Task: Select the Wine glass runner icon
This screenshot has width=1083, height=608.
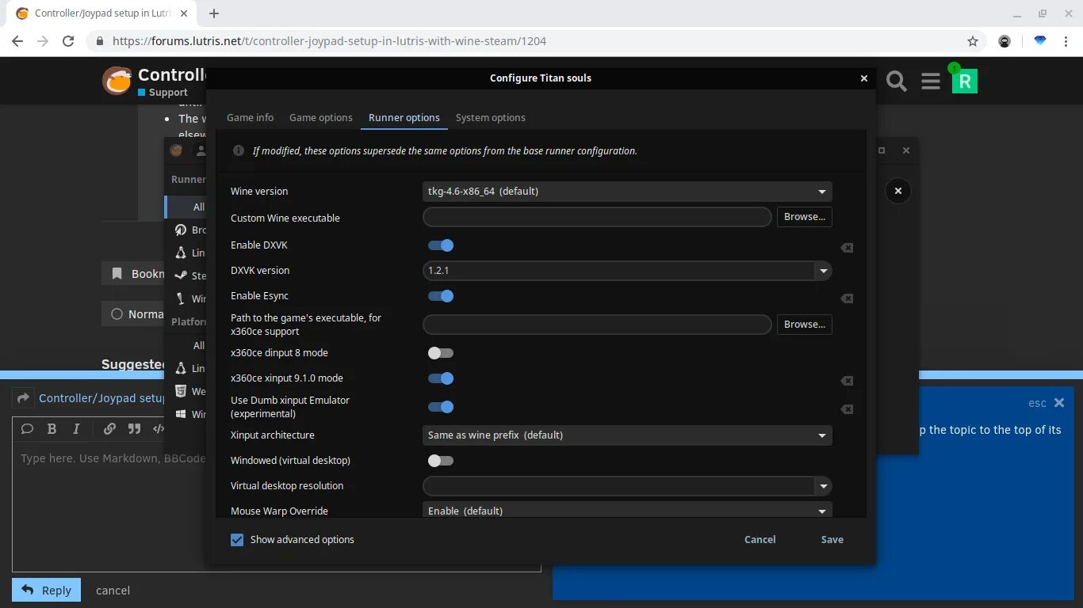Action: 181,298
